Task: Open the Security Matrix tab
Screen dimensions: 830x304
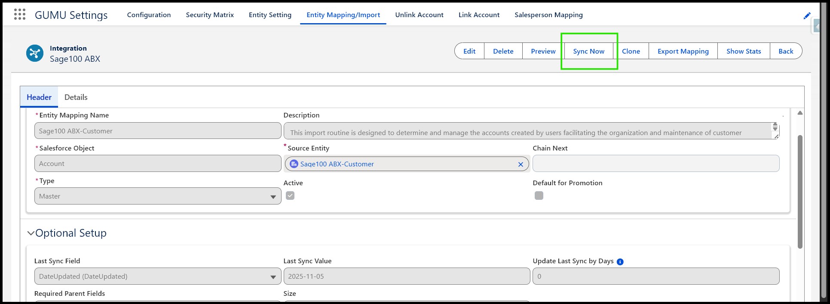Action: 210,15
